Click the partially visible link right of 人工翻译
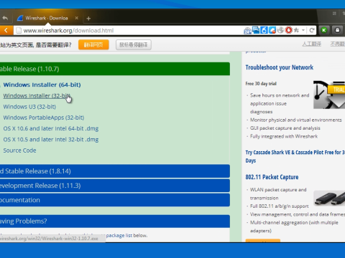Viewport: 345px width, 258px height. 338,44
